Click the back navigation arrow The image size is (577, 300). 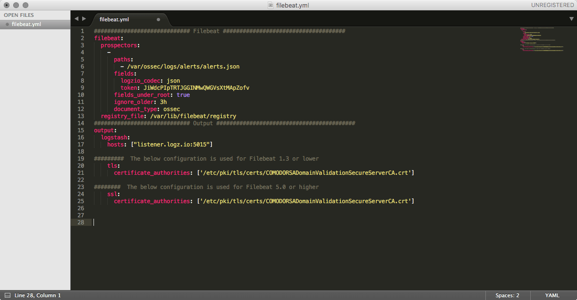tap(76, 18)
